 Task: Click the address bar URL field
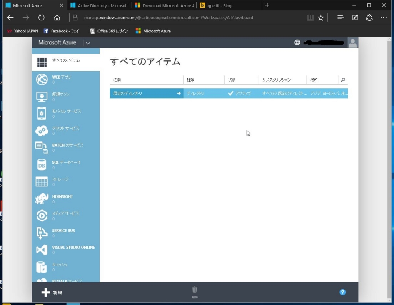click(x=169, y=18)
